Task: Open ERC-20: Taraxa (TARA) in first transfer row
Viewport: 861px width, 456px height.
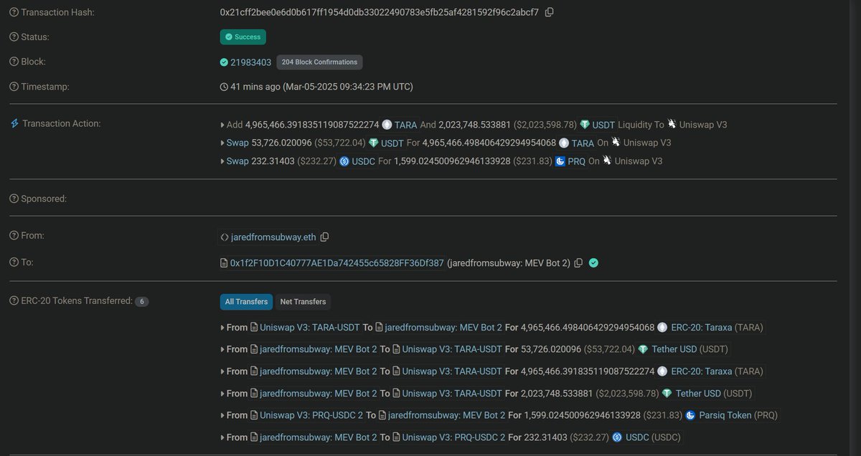Action: click(x=717, y=328)
